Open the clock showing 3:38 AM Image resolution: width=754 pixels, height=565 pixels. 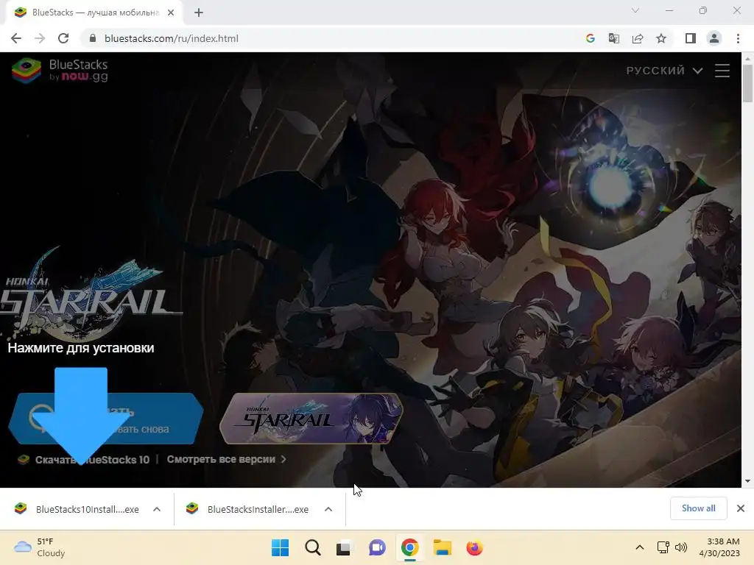[719, 547]
